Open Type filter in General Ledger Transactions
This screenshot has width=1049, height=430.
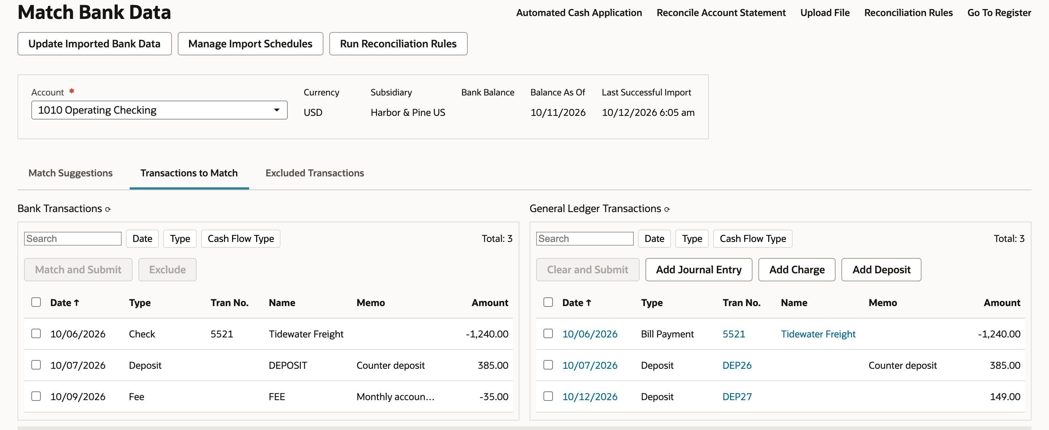[692, 238]
